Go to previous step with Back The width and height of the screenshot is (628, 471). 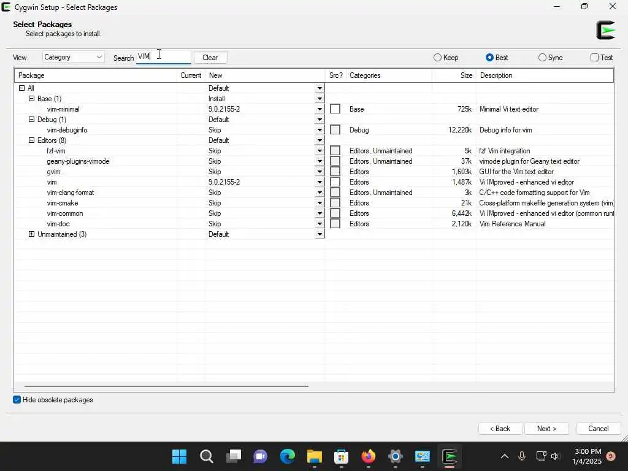pyautogui.click(x=500, y=429)
